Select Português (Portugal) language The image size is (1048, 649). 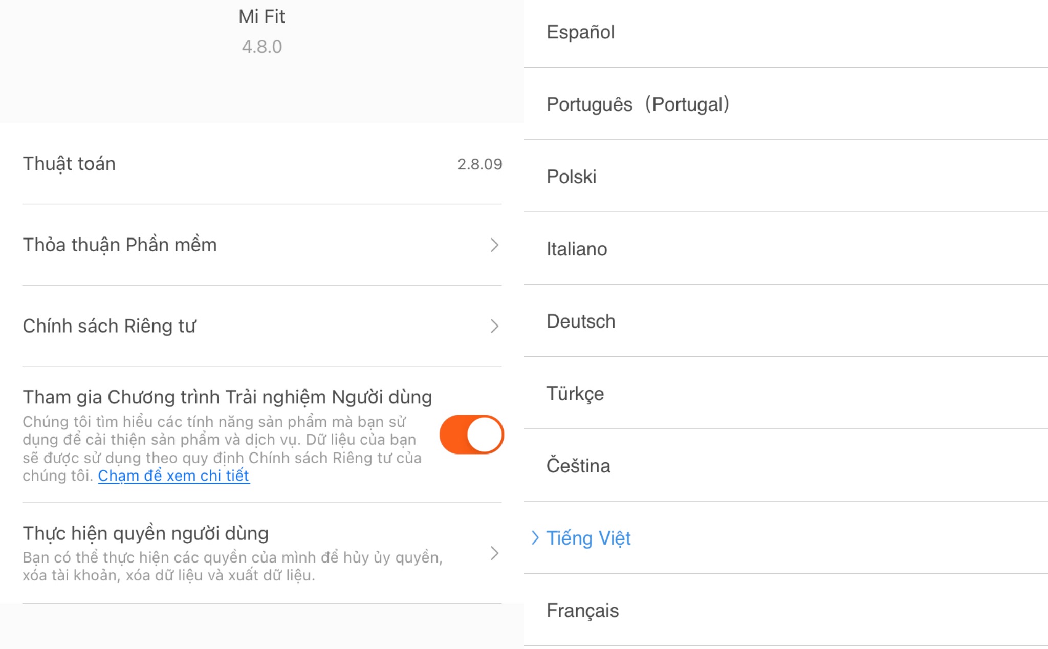coord(786,104)
